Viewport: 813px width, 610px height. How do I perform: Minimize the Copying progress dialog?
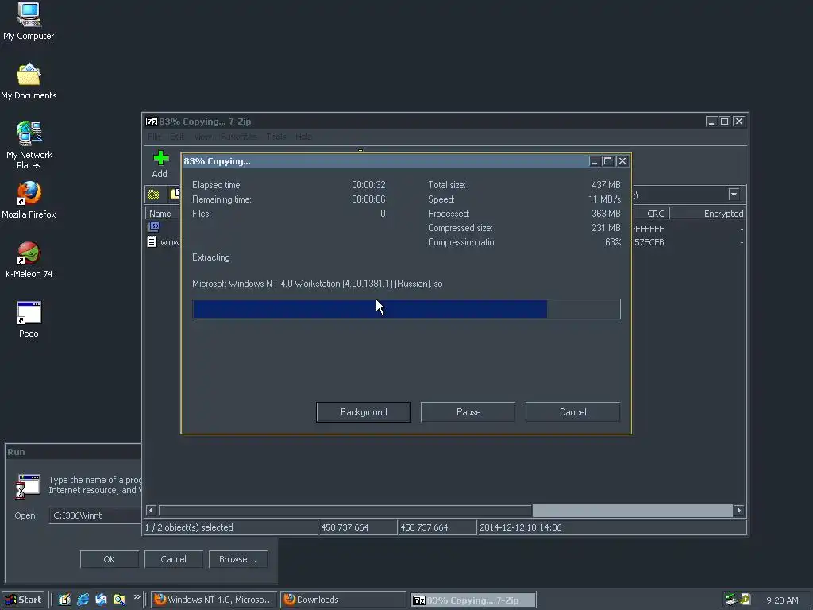[595, 161]
